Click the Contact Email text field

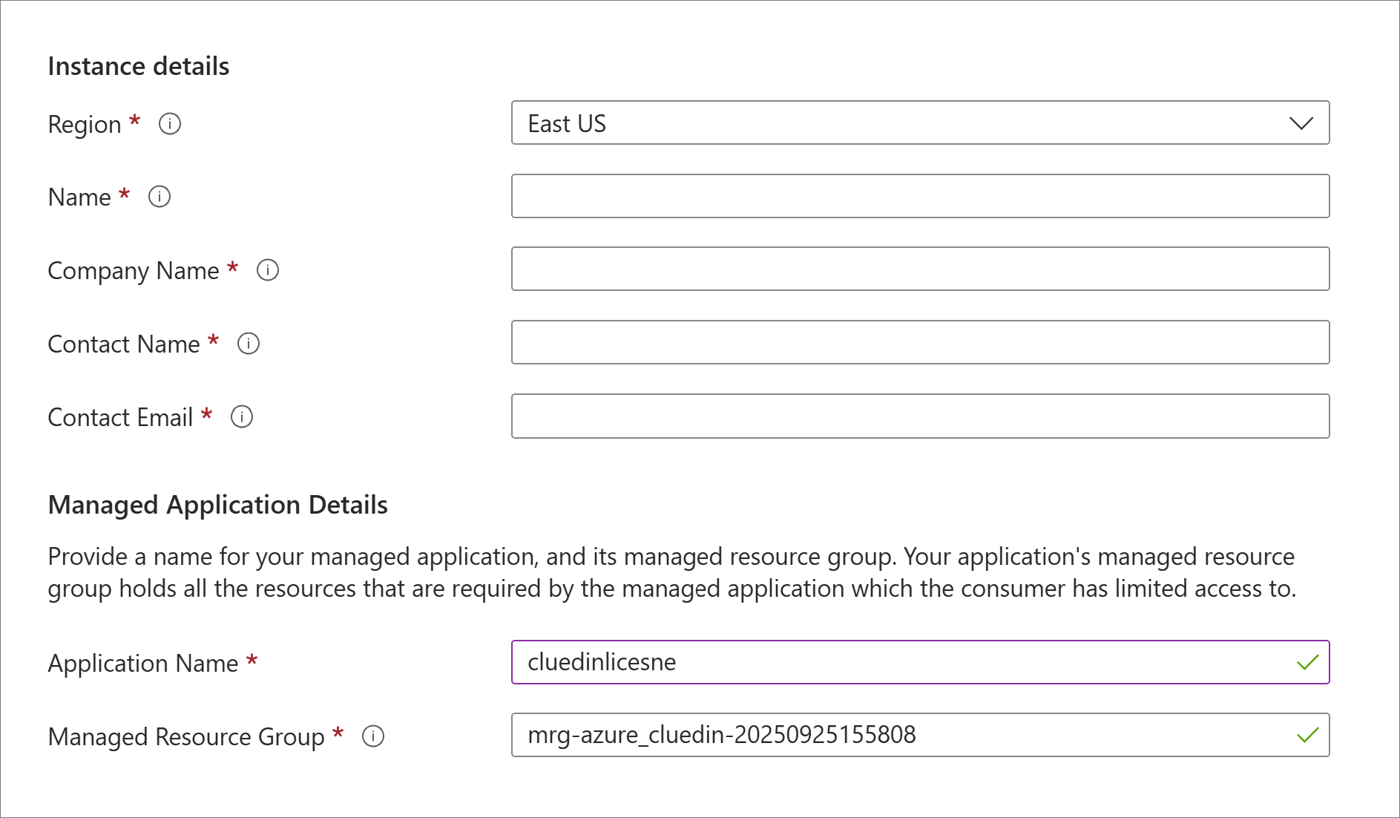(920, 416)
